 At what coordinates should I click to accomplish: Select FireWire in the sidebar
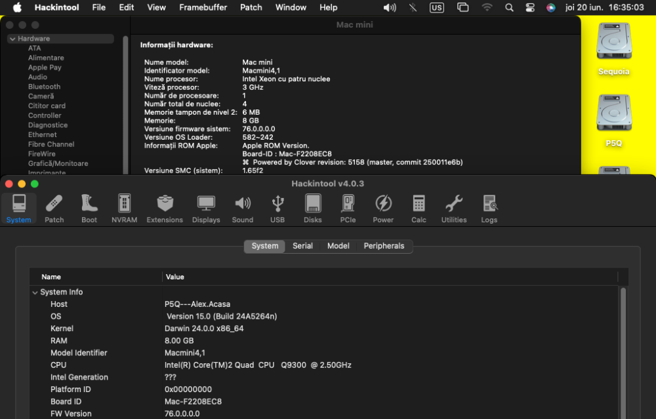(x=42, y=154)
